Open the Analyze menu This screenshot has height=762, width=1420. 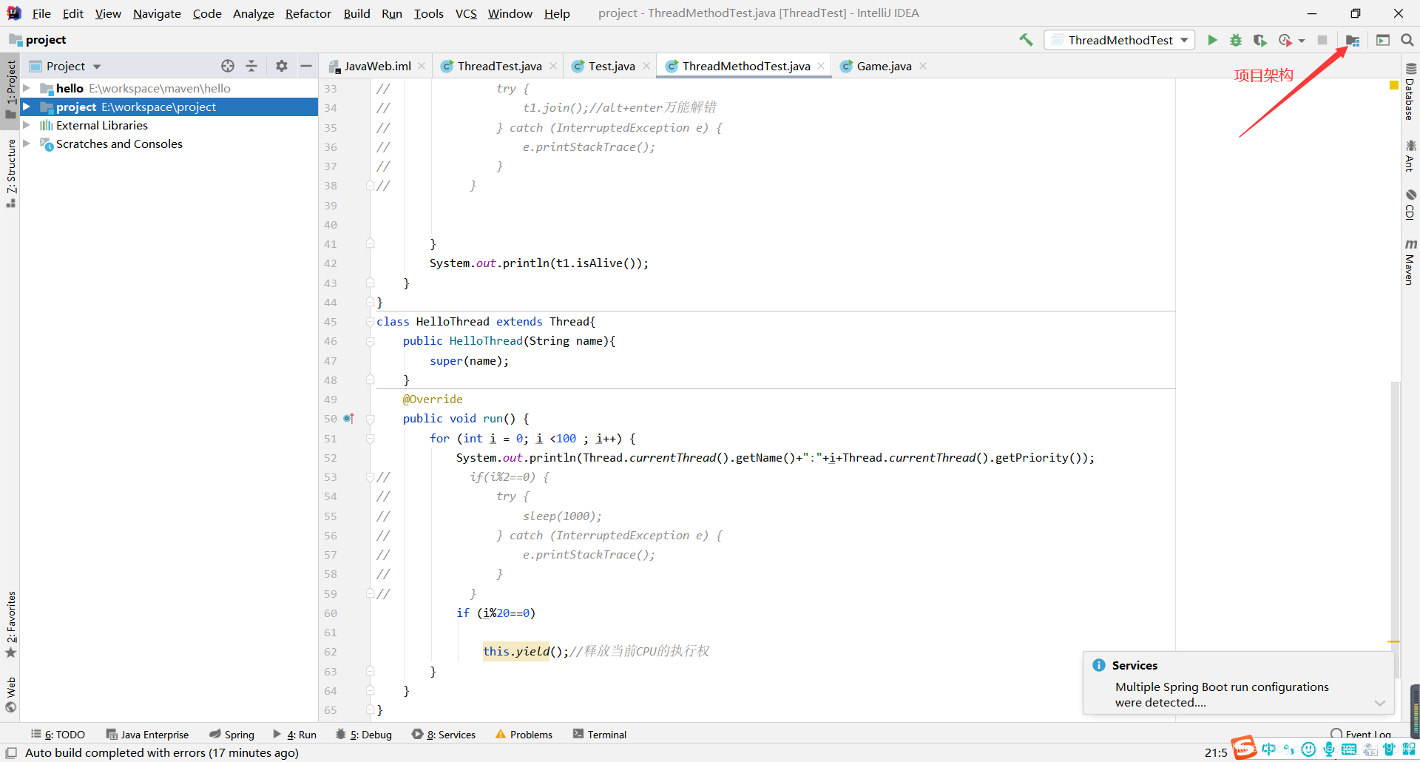coord(253,13)
